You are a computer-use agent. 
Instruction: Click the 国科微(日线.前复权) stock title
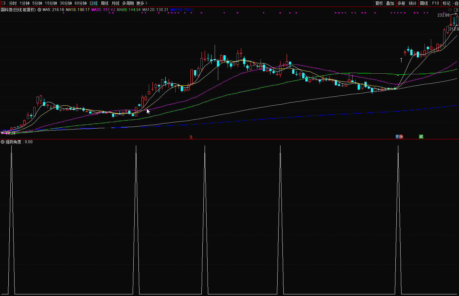pyautogui.click(x=18, y=10)
